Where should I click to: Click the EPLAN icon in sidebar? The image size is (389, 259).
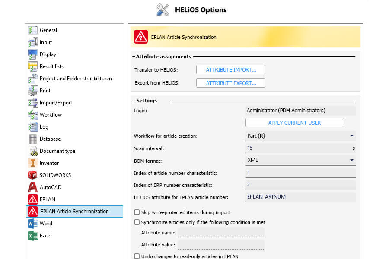pyautogui.click(x=32, y=199)
